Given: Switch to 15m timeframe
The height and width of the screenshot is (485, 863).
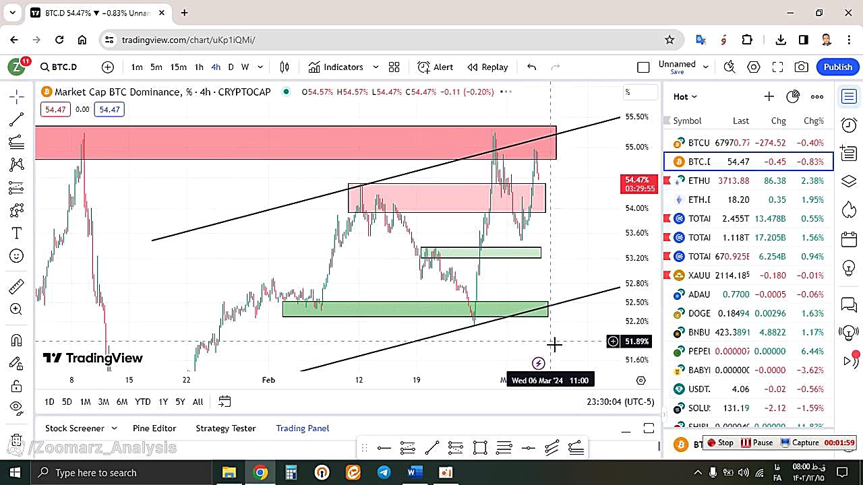Looking at the screenshot, I should tap(178, 67).
